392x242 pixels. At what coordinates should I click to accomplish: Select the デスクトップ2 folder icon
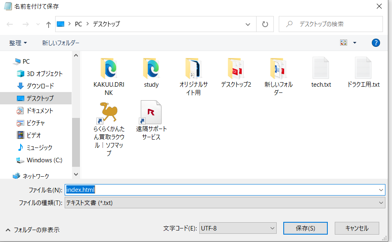(236, 68)
